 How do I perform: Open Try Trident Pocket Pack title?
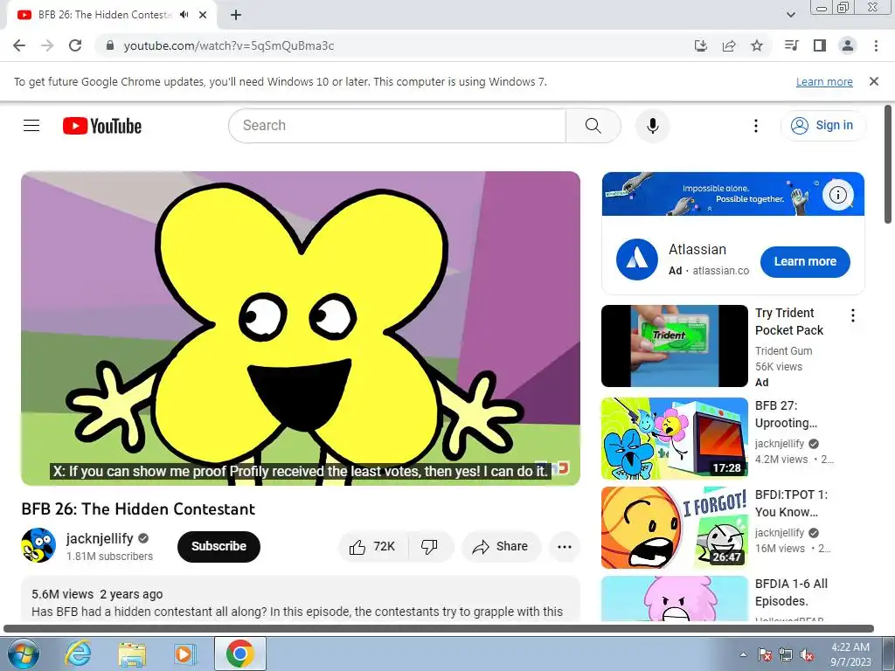[789, 322]
